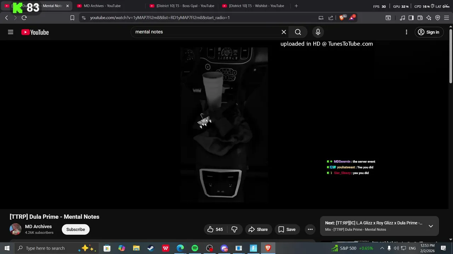Open YouTube hamburger guide menu
453x254 pixels.
click(x=11, y=32)
